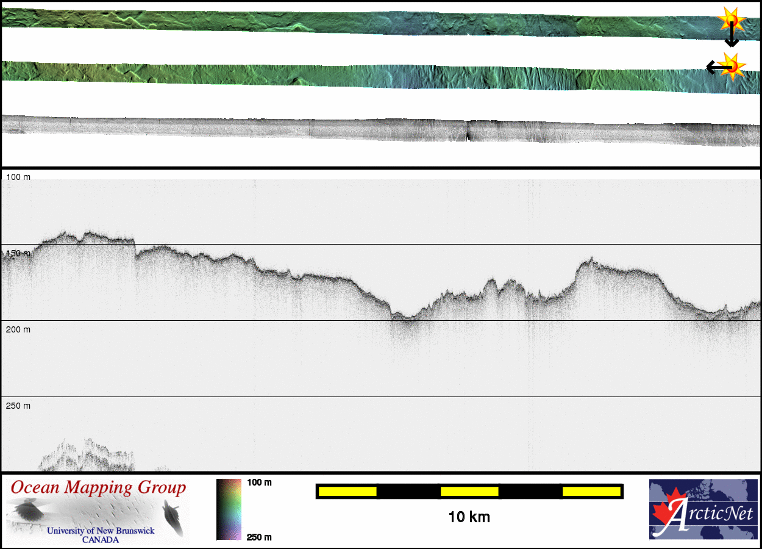This screenshot has width=762, height=549.
Task: Click the 250 m depth axis label
Action: click(x=18, y=406)
